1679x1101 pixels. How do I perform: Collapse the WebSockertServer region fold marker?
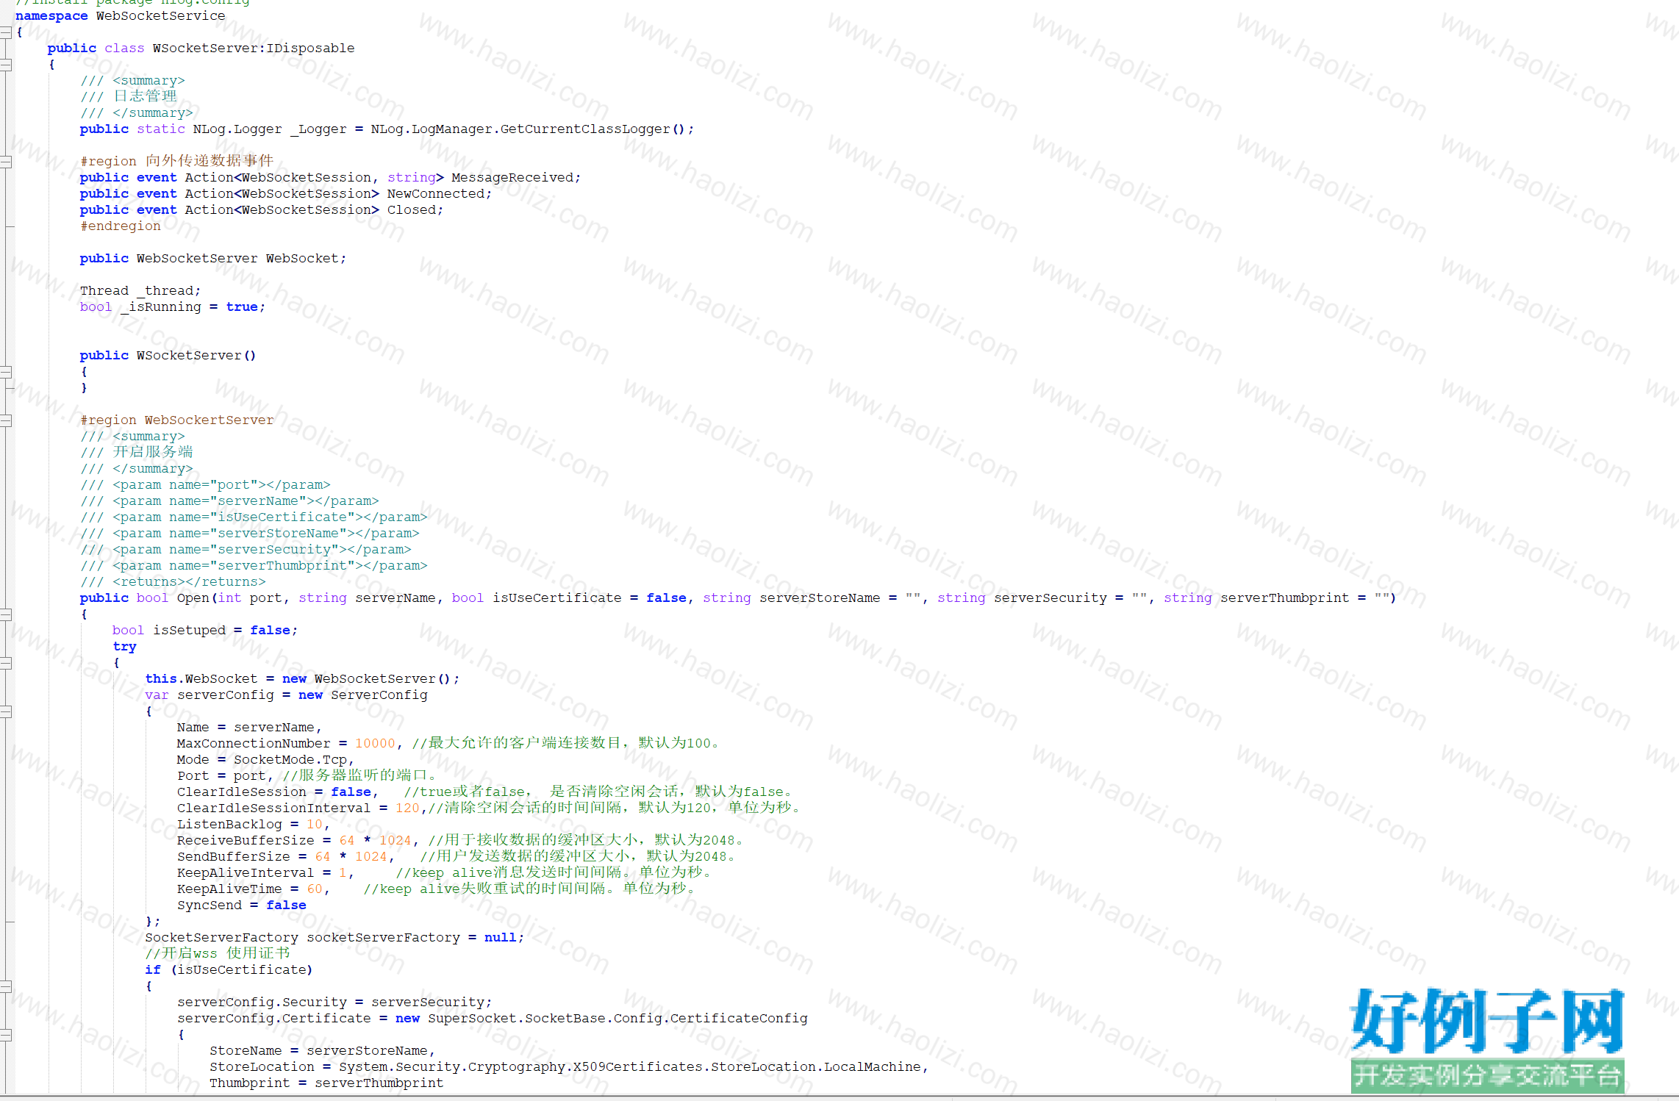tap(6, 420)
